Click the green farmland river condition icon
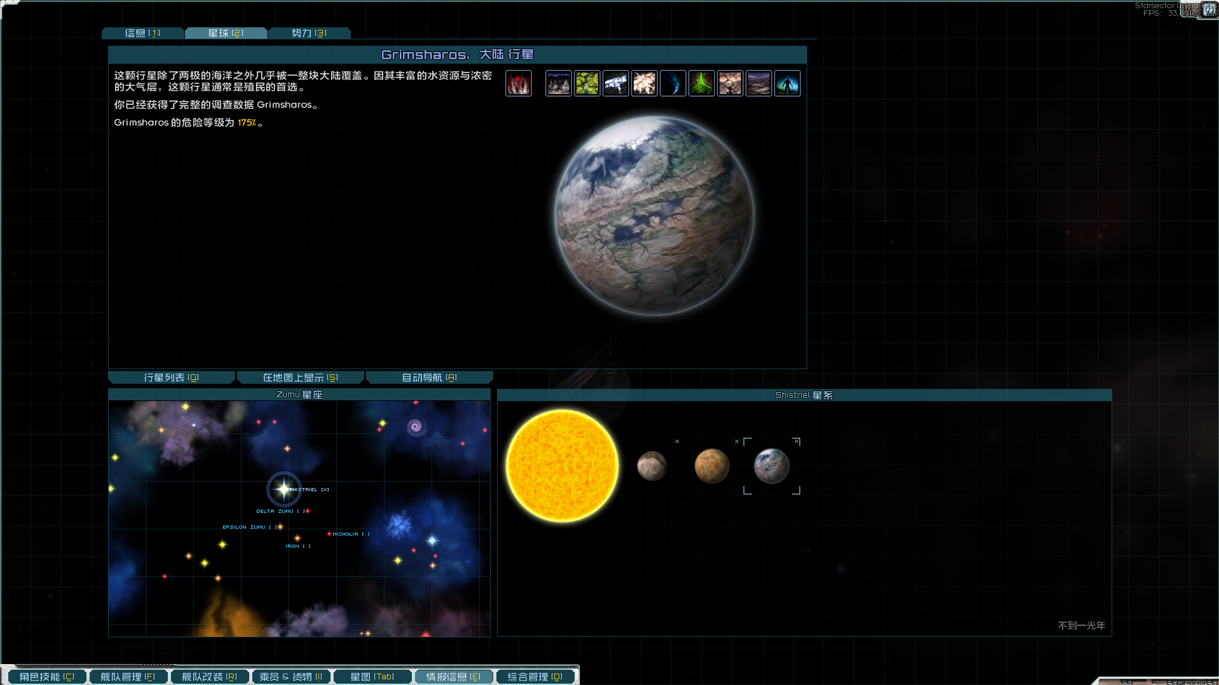 (587, 83)
